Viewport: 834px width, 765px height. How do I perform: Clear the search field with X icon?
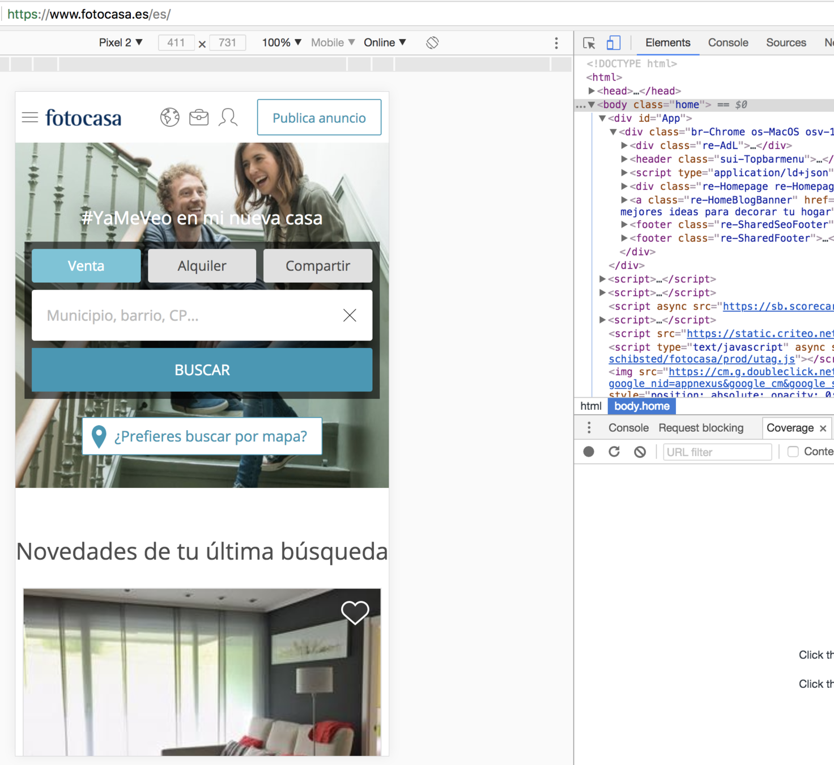350,316
